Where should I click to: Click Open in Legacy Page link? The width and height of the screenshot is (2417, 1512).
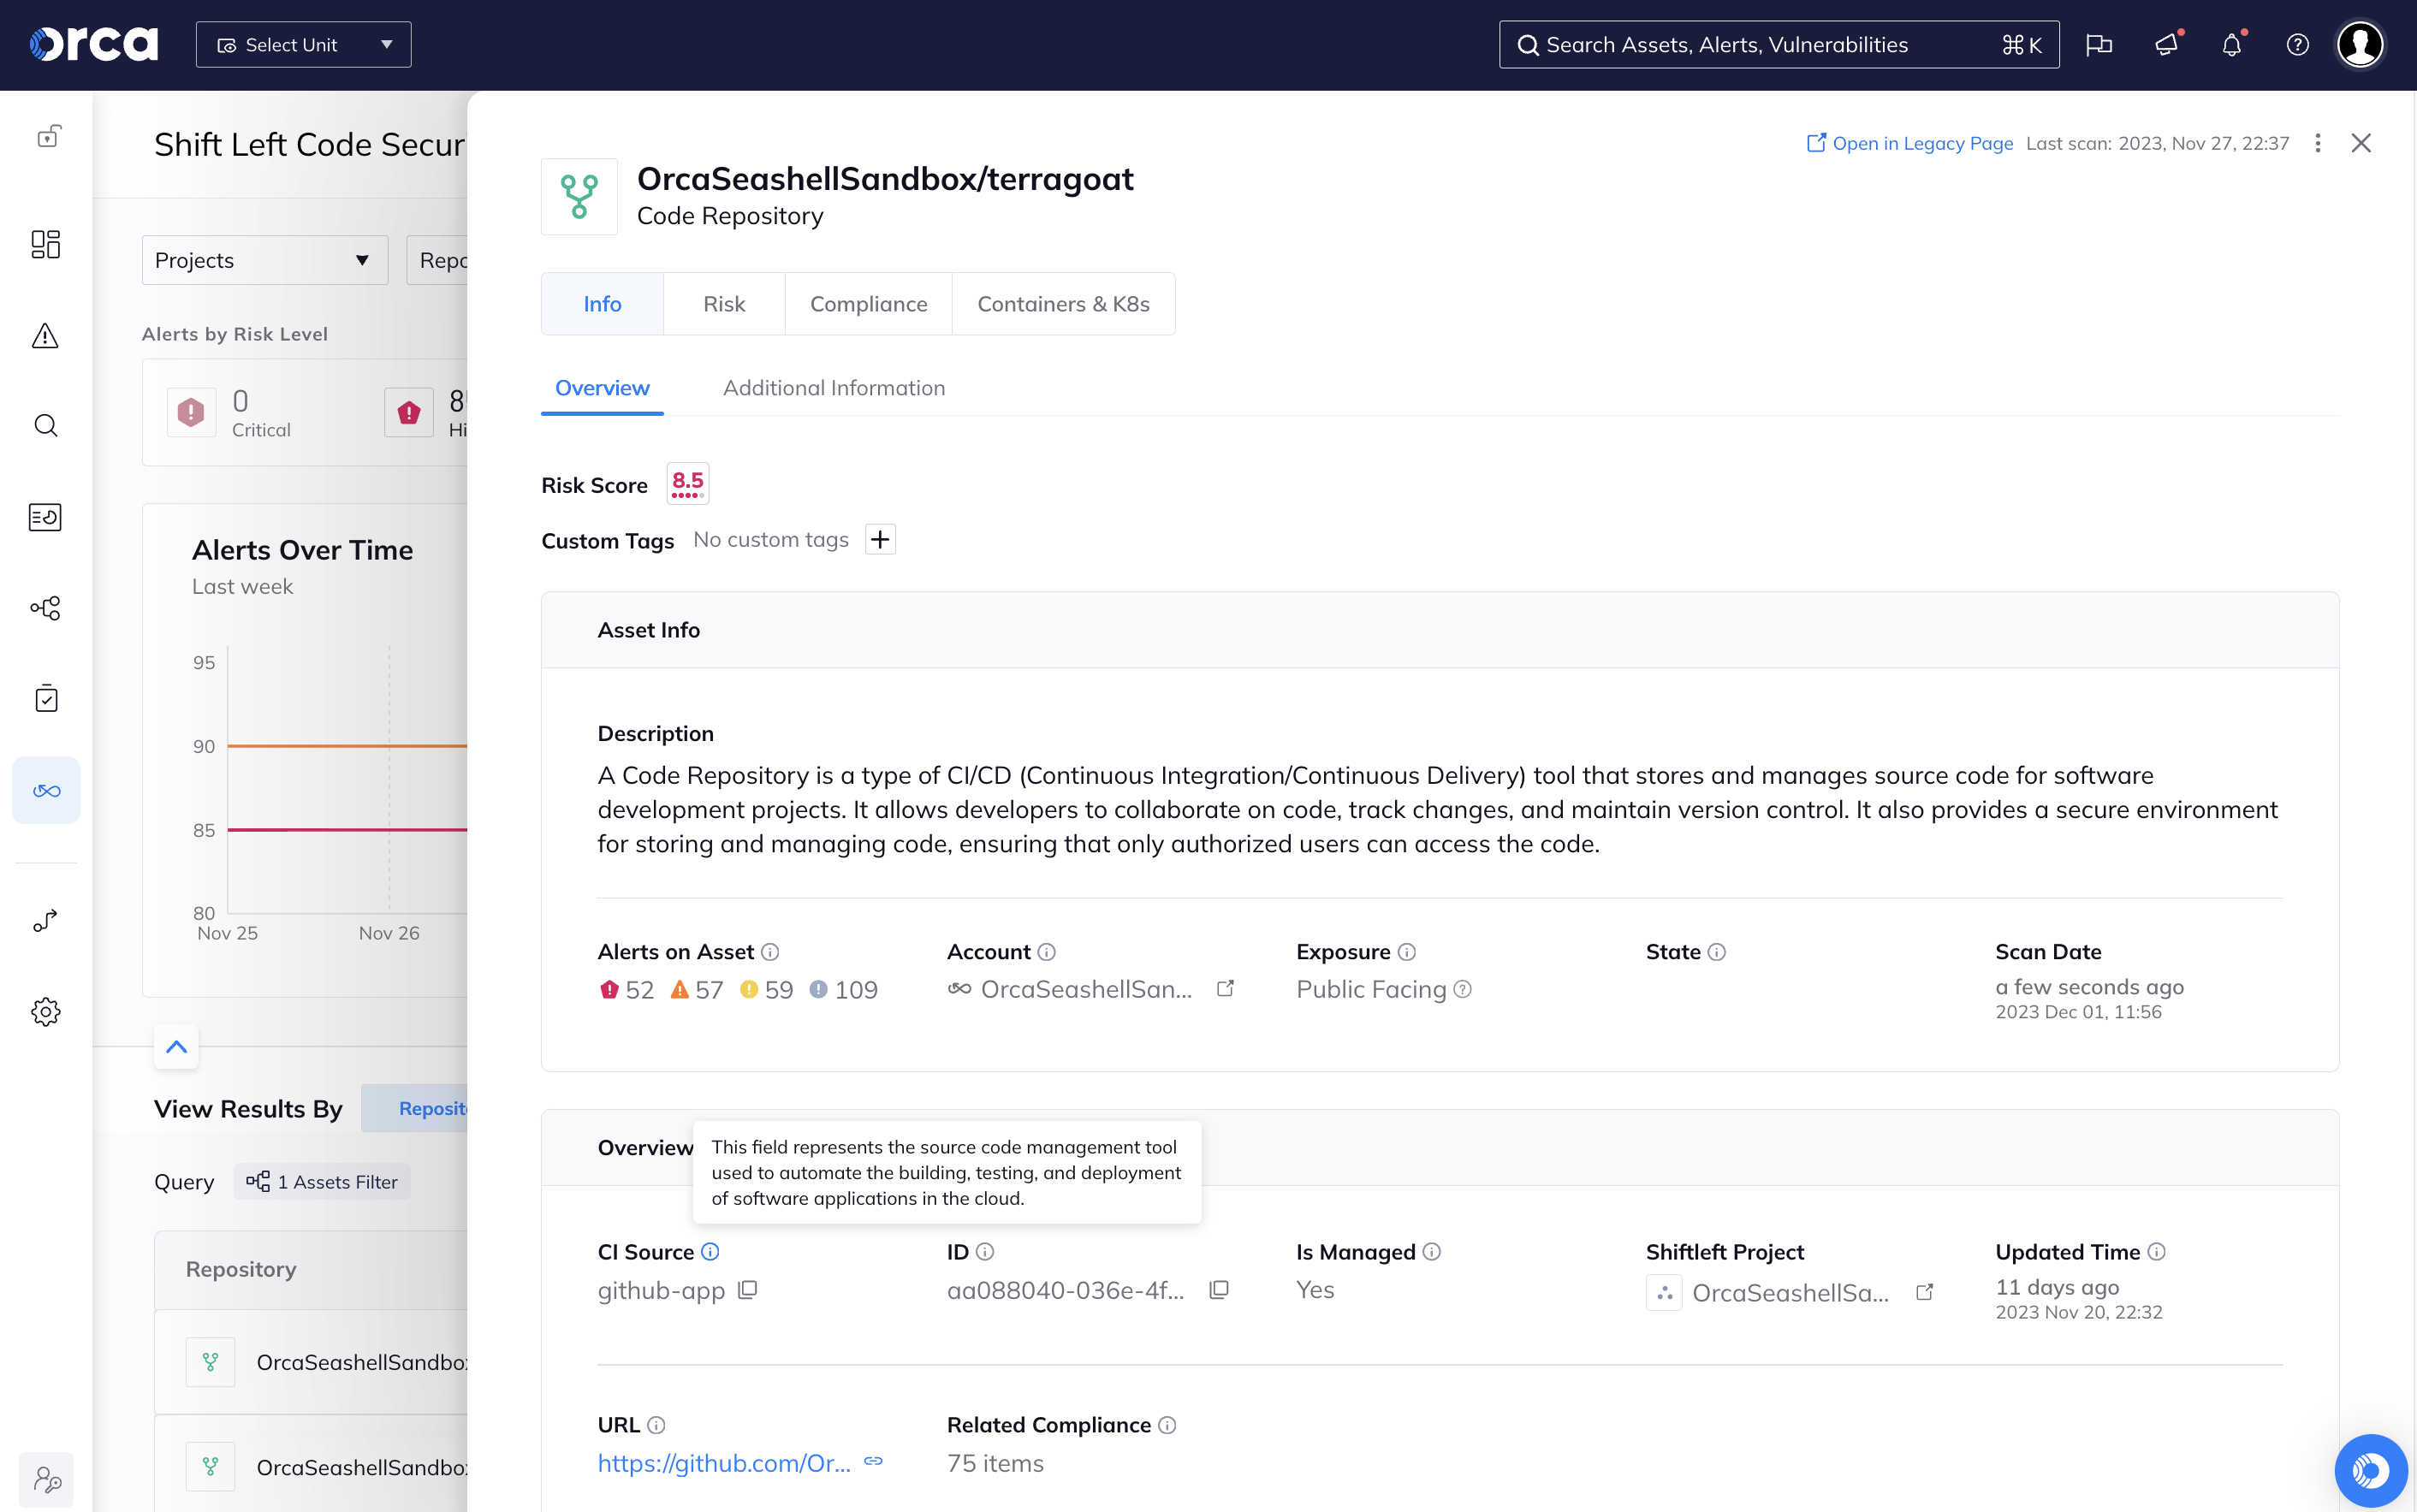[x=1920, y=143]
